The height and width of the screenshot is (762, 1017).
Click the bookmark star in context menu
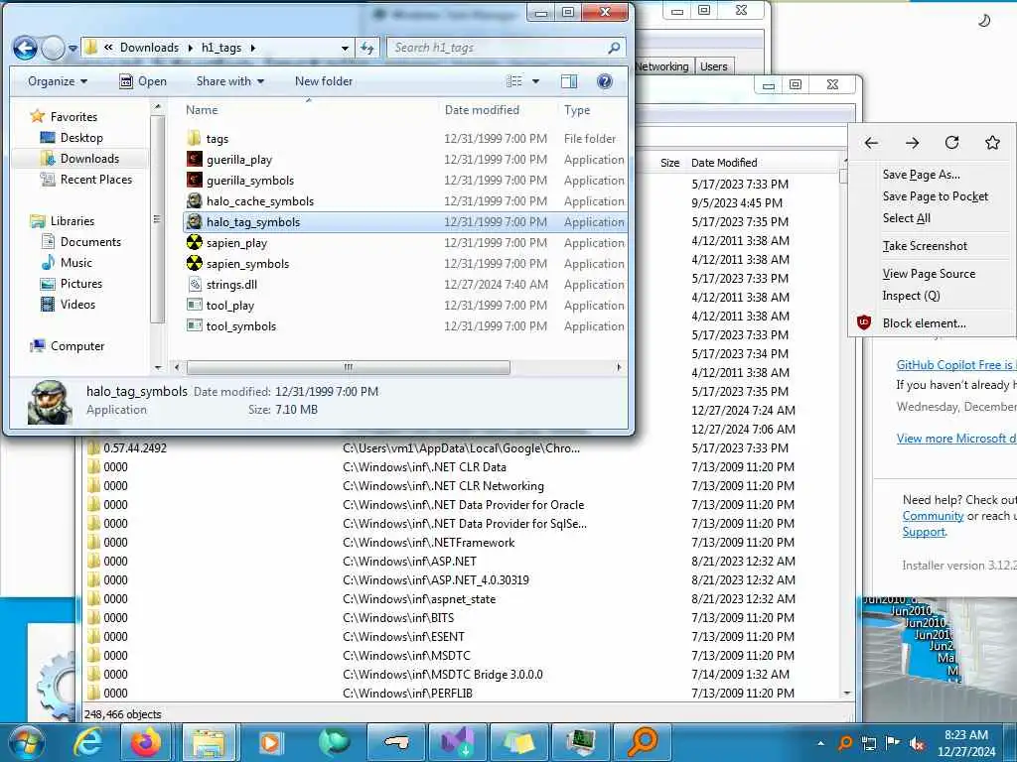pos(992,143)
